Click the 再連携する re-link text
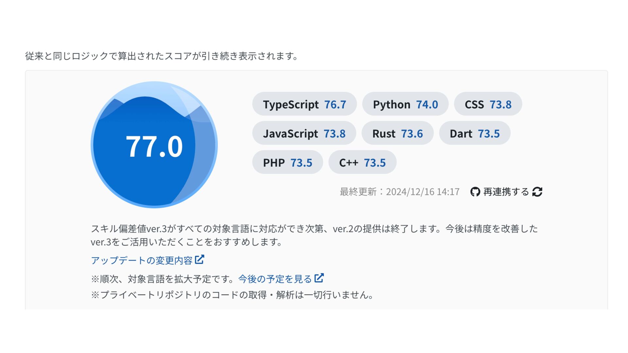 506,192
